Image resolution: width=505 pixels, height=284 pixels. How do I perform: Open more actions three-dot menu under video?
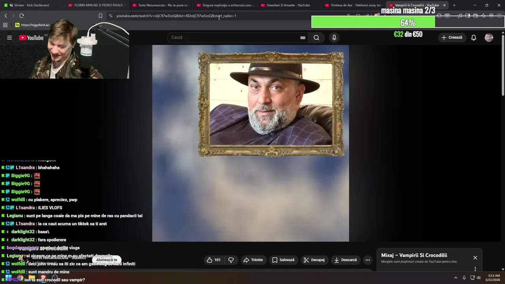(x=368, y=260)
